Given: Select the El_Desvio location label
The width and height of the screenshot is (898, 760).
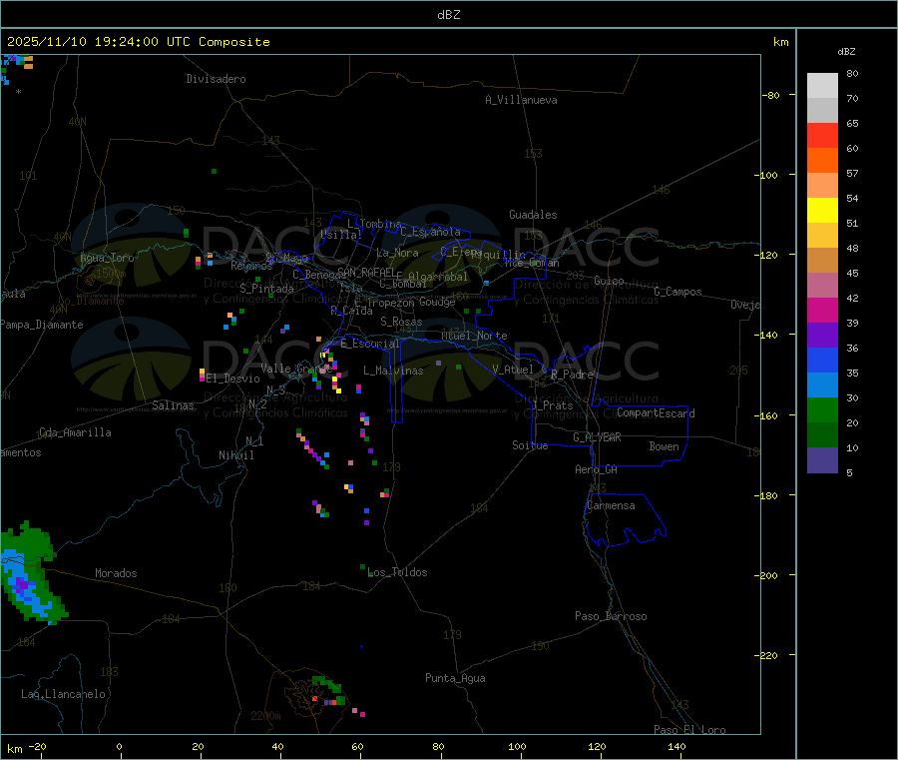Looking at the screenshot, I should pos(232,379).
